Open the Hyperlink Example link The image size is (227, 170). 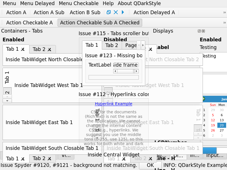click(x=113, y=104)
